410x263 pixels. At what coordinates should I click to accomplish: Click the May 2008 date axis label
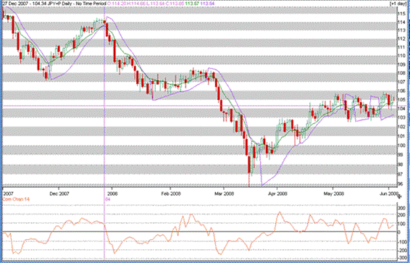click(x=334, y=193)
